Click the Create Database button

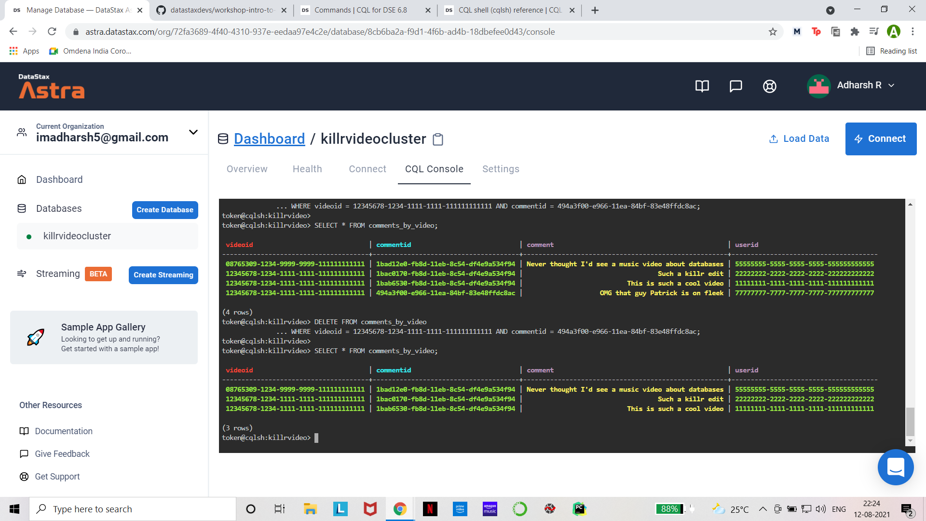pyautogui.click(x=164, y=210)
